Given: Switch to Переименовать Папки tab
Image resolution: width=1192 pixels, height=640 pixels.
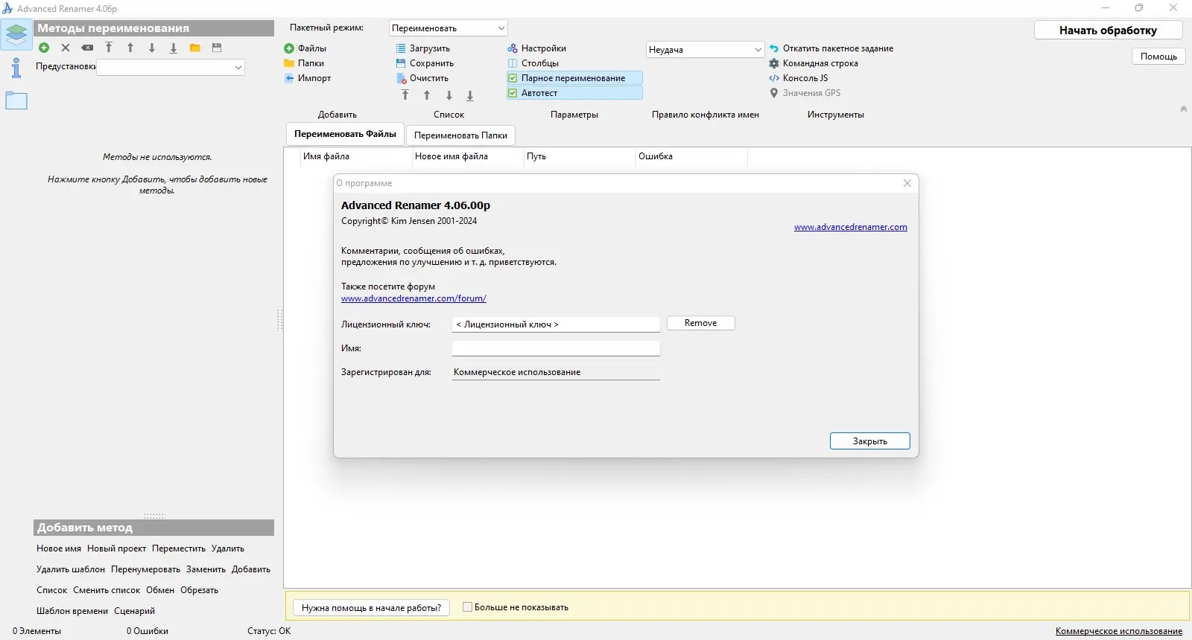Looking at the screenshot, I should (460, 135).
